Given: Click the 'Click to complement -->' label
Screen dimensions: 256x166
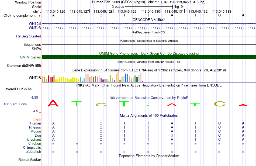Looking at the screenshot, I should [22, 16].
